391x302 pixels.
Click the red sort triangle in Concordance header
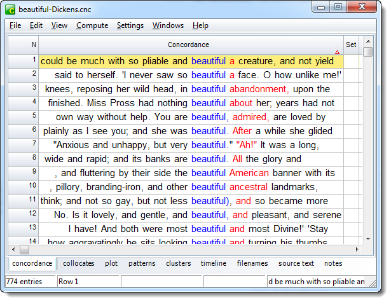click(337, 52)
